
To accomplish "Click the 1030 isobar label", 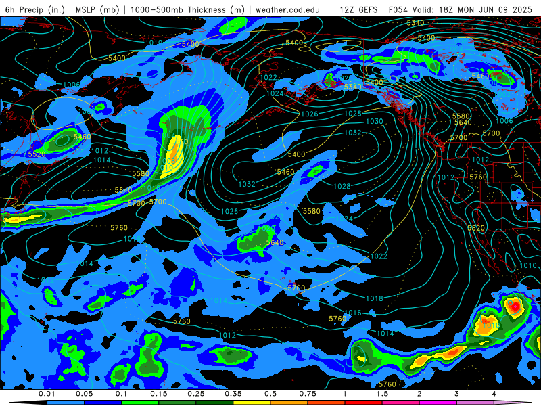I will [375, 121].
